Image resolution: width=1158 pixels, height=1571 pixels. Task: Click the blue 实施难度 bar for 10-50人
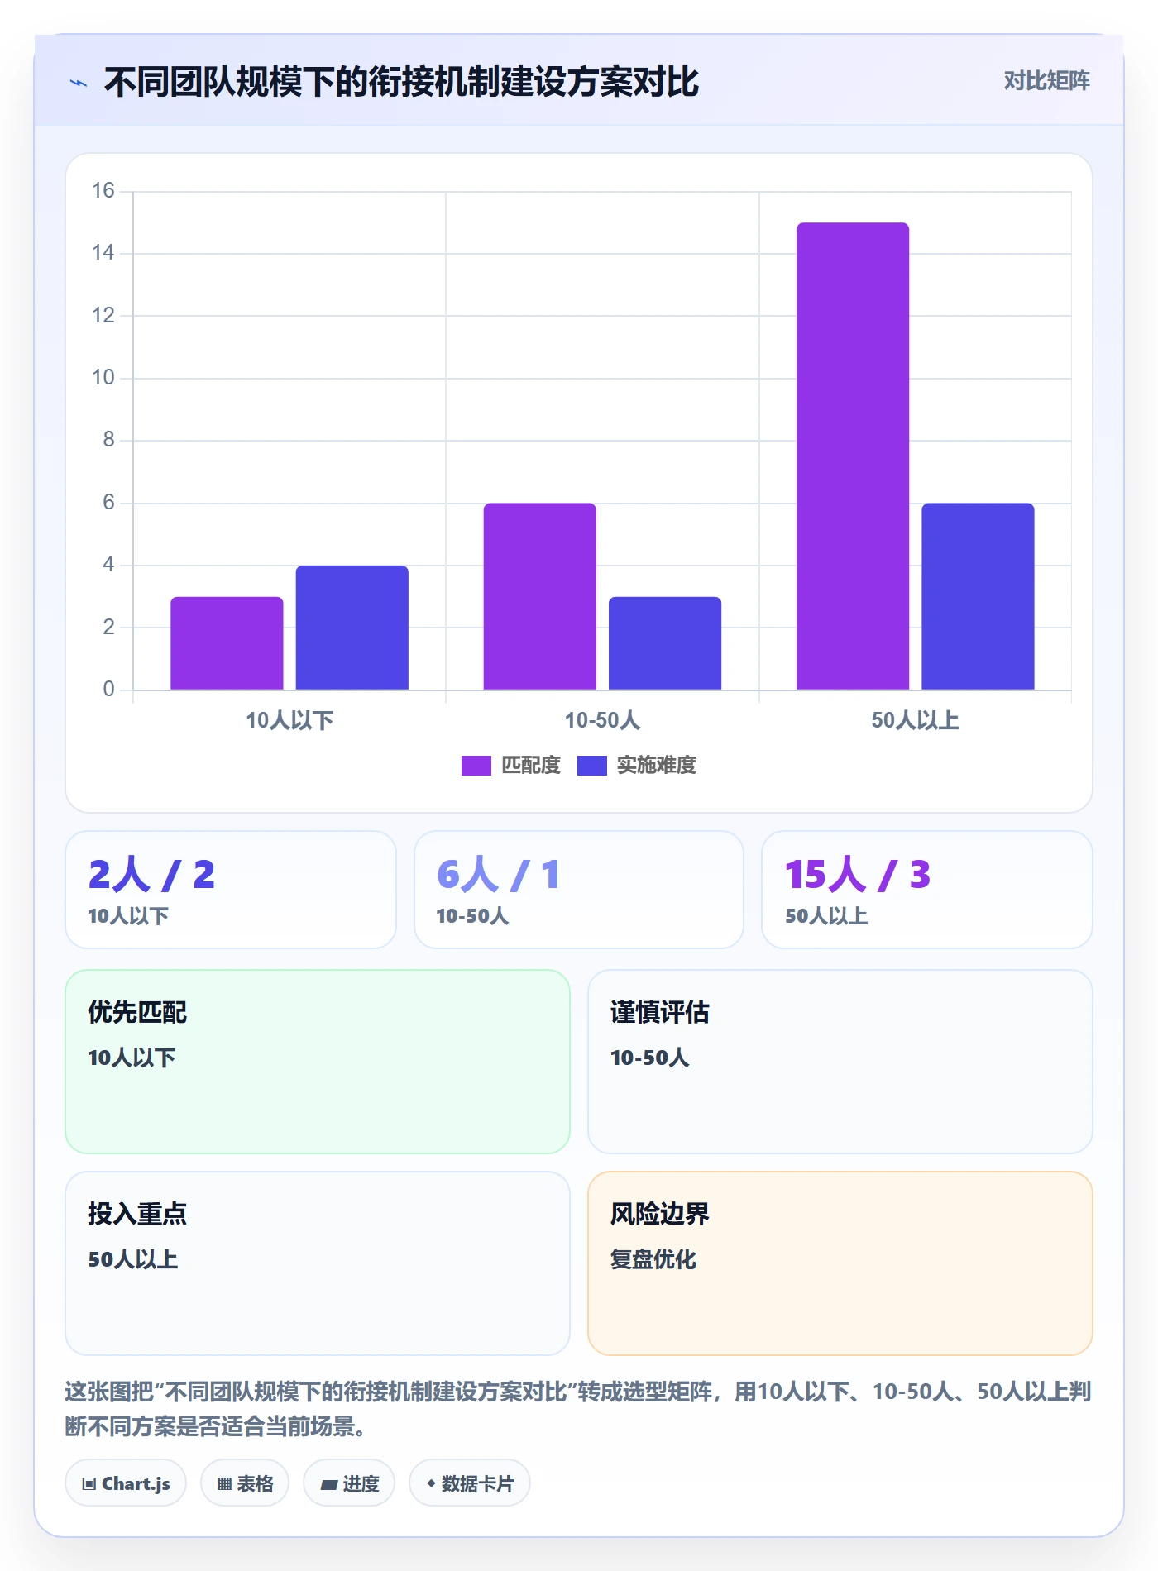[x=665, y=643]
